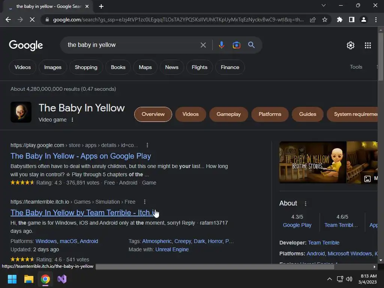The width and height of the screenshot is (384, 288).
Task: Search by image with the camera icon
Action: tap(236, 45)
